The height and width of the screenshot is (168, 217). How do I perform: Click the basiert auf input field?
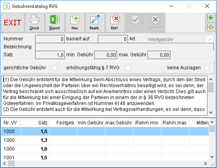click(113, 39)
